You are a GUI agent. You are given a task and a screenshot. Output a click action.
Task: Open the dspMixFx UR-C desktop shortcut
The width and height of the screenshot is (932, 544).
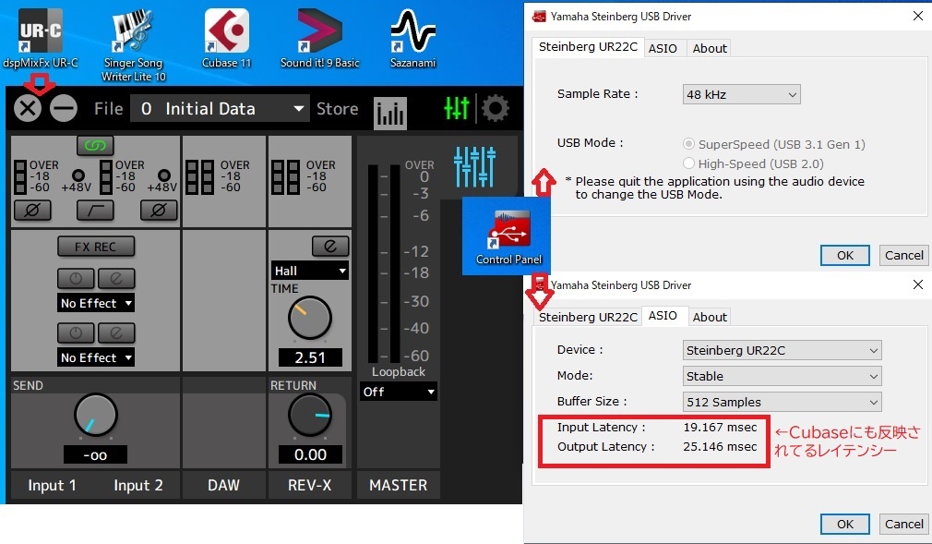pyautogui.click(x=40, y=39)
